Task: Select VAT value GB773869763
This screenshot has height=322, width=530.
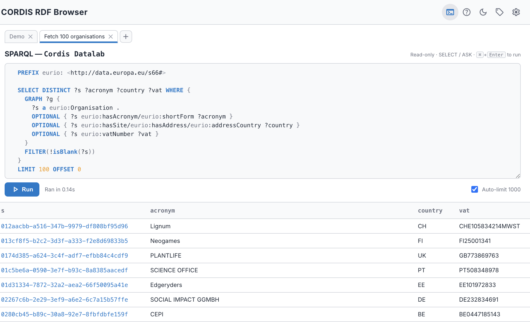Action: point(479,256)
